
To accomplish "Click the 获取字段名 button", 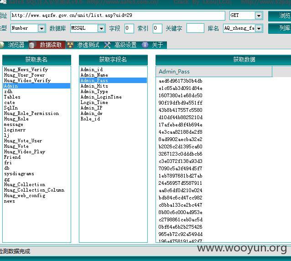I will [113, 60].
